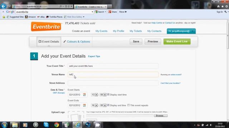Open the account menu Hi jacquithompson
This screenshot has width=229, height=128.
181,31
